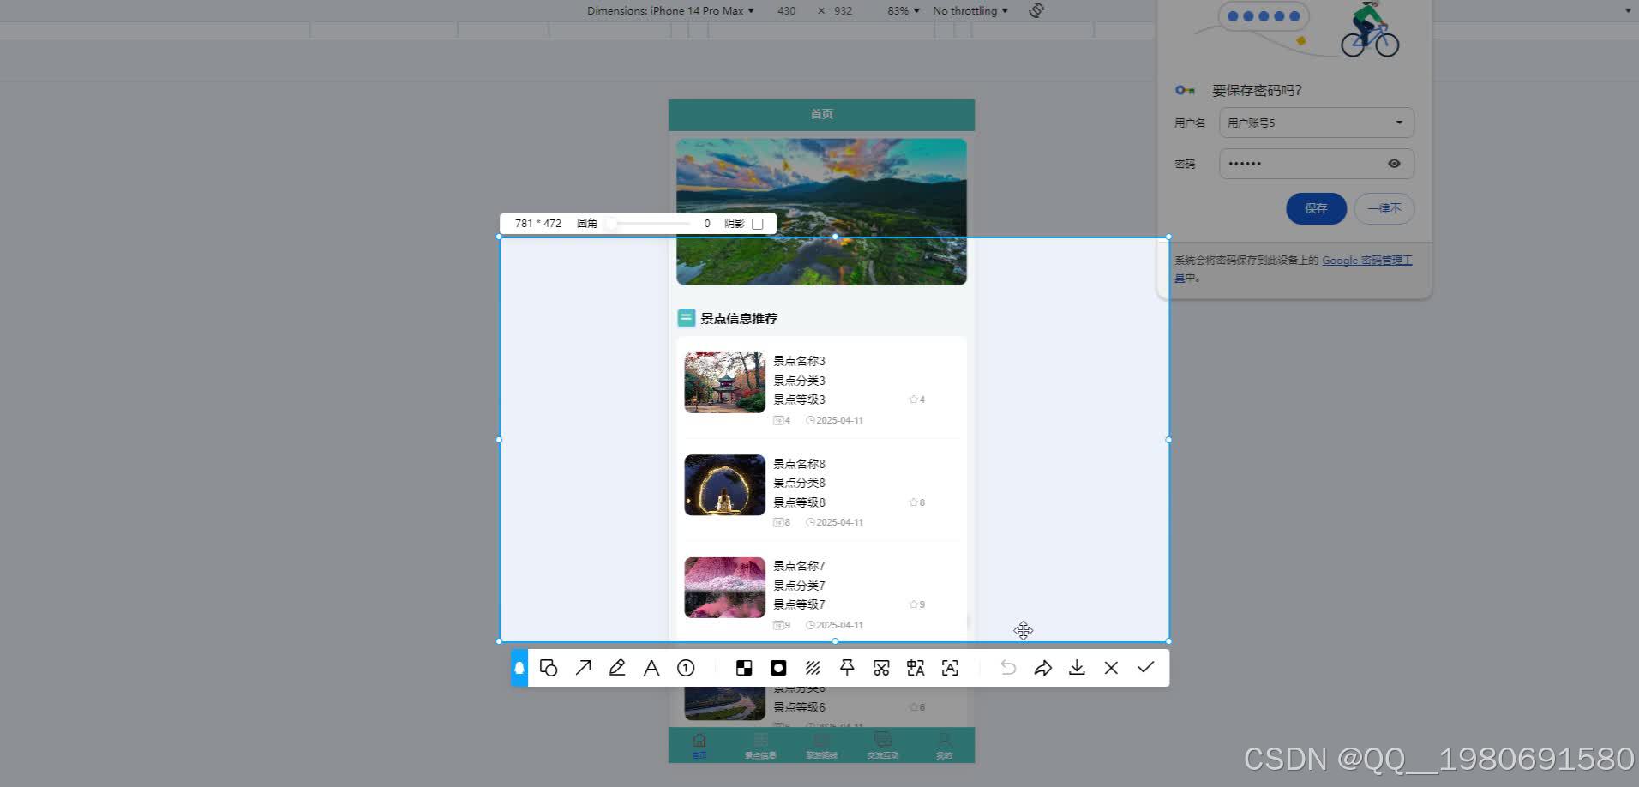Select the arrow annotation tool
Image resolution: width=1639 pixels, height=787 pixels.
tap(584, 667)
